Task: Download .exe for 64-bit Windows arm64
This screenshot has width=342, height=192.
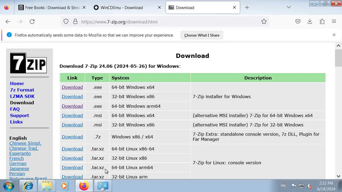Action: 72,106
